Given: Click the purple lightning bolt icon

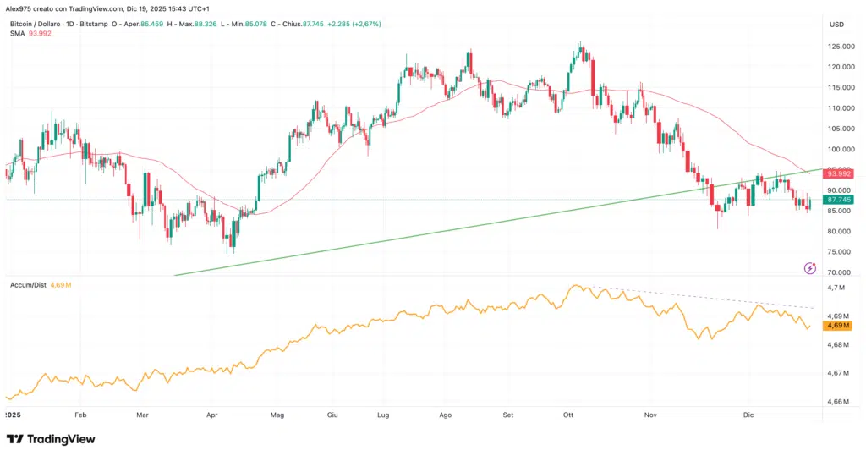Looking at the screenshot, I should pyautogui.click(x=809, y=268).
